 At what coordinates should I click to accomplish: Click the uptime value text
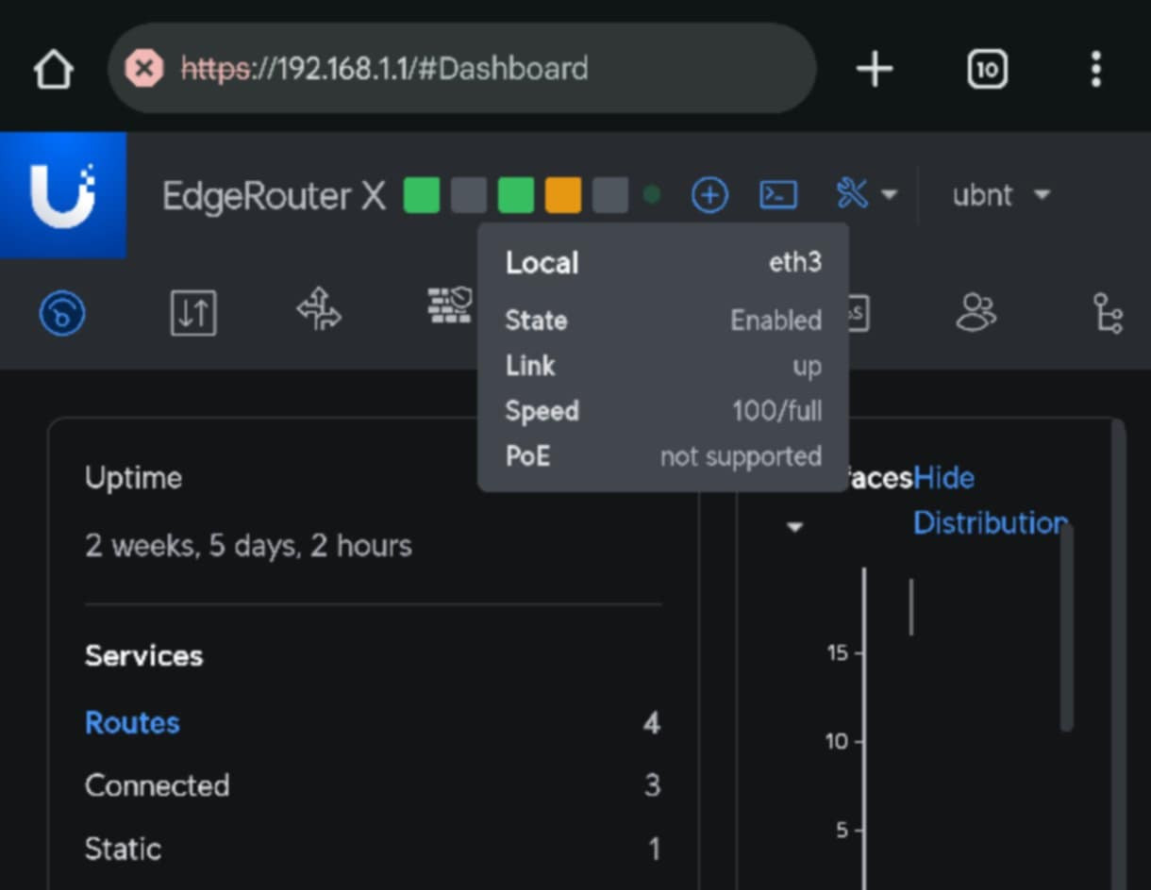click(248, 546)
